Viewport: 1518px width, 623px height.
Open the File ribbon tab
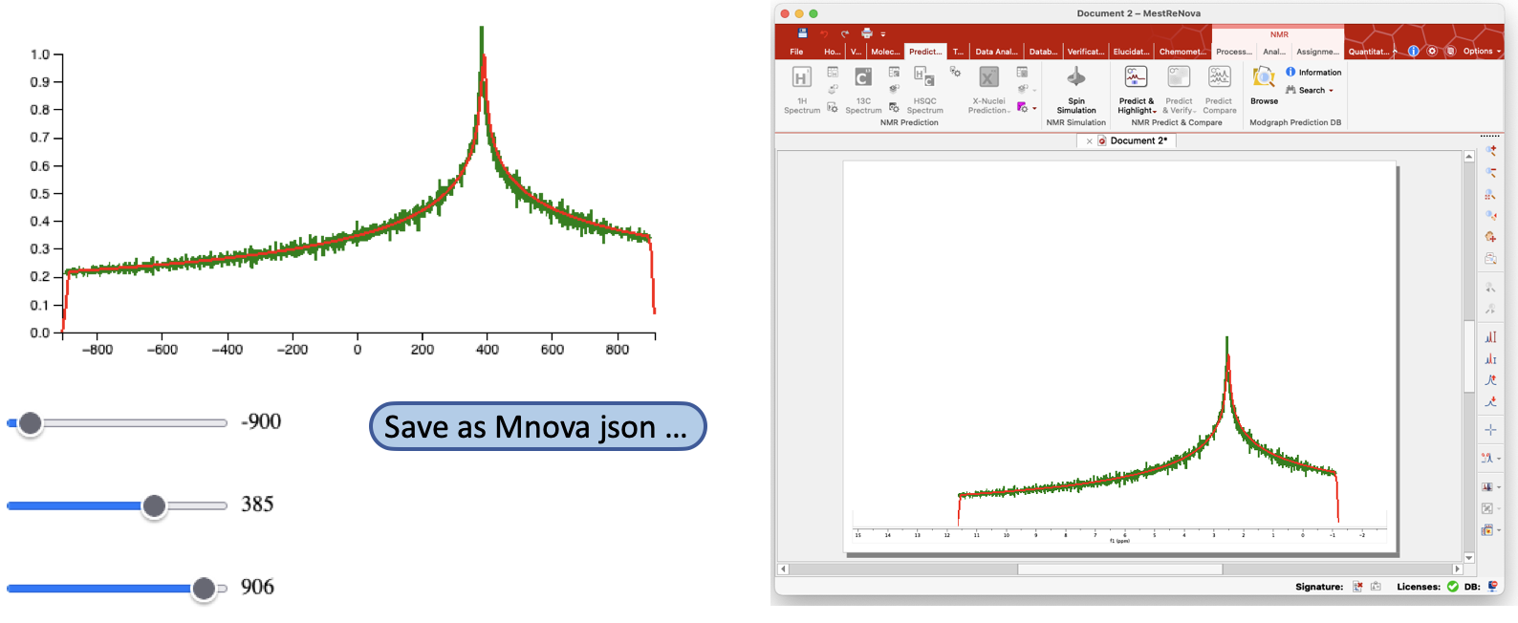[796, 52]
